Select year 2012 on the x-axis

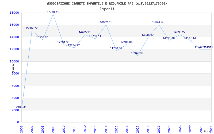pyautogui.click(x=85, y=128)
